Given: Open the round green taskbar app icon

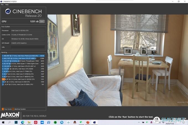Looking at the screenshot, I should coord(55,122).
